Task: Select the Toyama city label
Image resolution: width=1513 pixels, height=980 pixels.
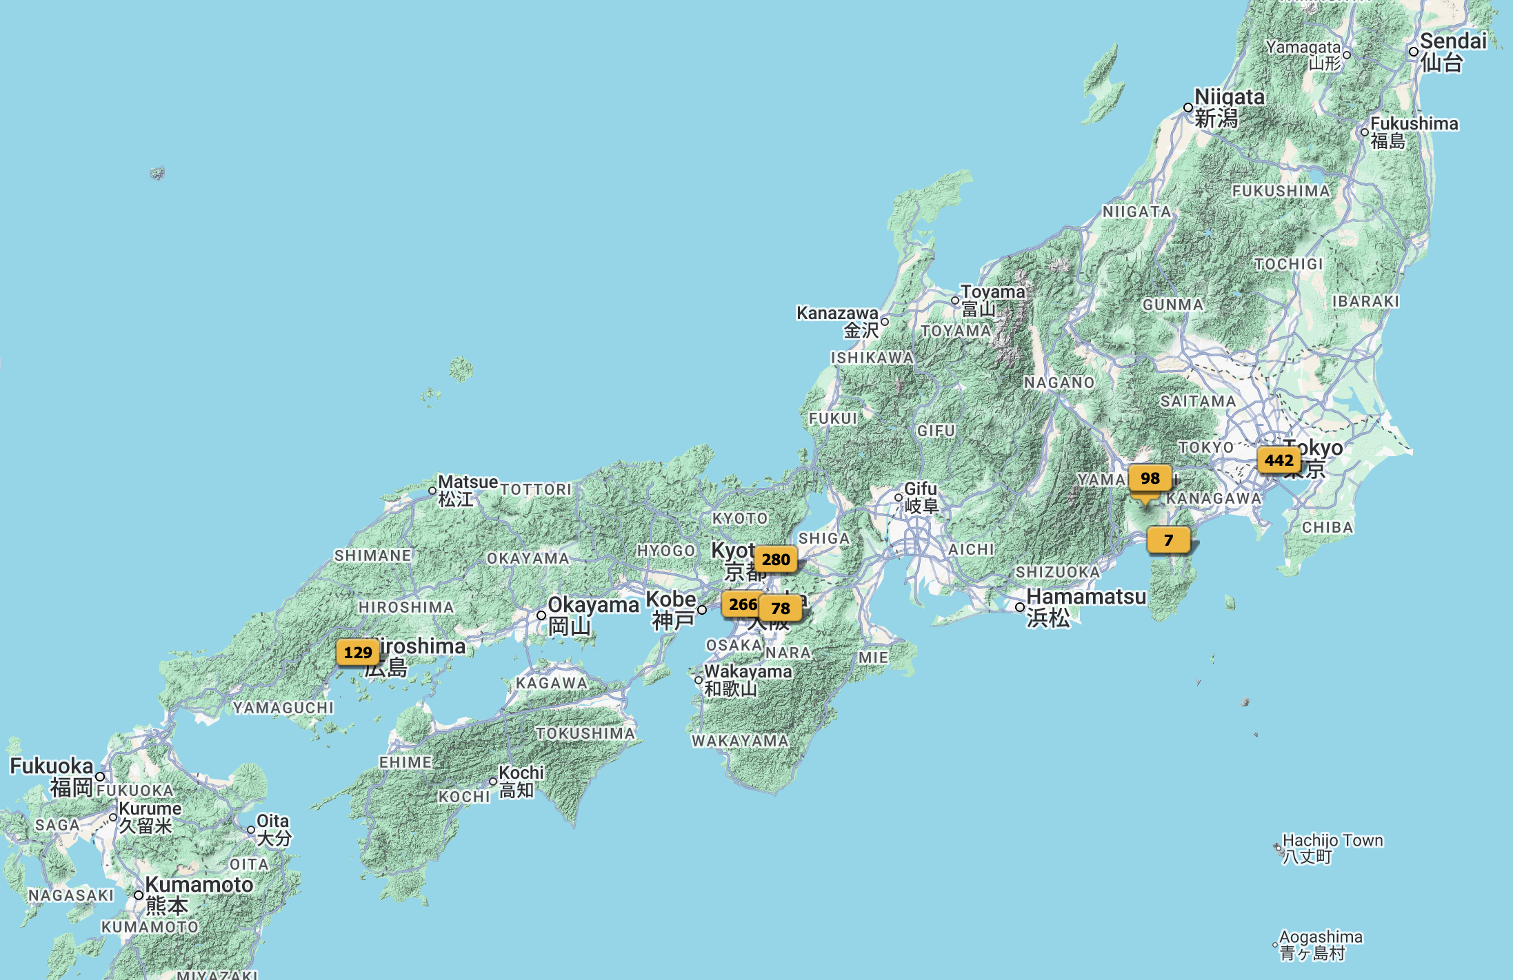Action: coord(992,292)
